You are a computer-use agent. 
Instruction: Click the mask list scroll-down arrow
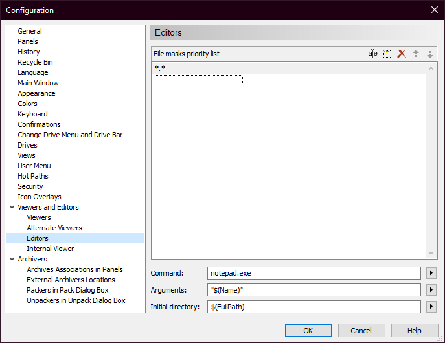432,253
